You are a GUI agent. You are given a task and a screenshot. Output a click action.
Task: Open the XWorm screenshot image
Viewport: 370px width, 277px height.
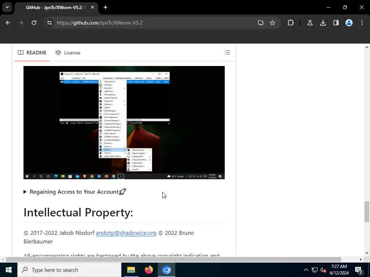124,123
